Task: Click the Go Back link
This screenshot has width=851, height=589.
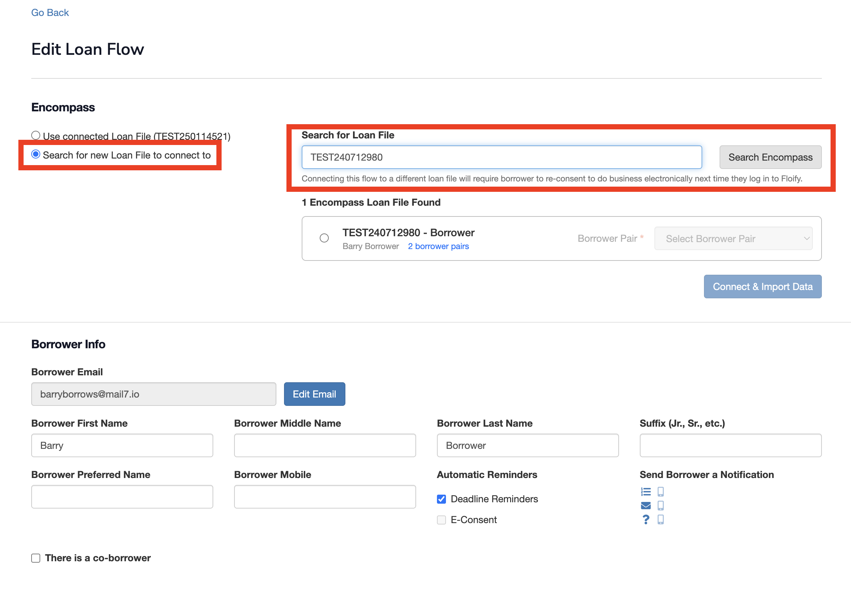Action: pyautogui.click(x=50, y=12)
